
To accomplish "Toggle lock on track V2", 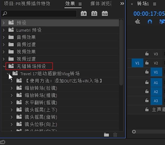I will coord(147,63).
